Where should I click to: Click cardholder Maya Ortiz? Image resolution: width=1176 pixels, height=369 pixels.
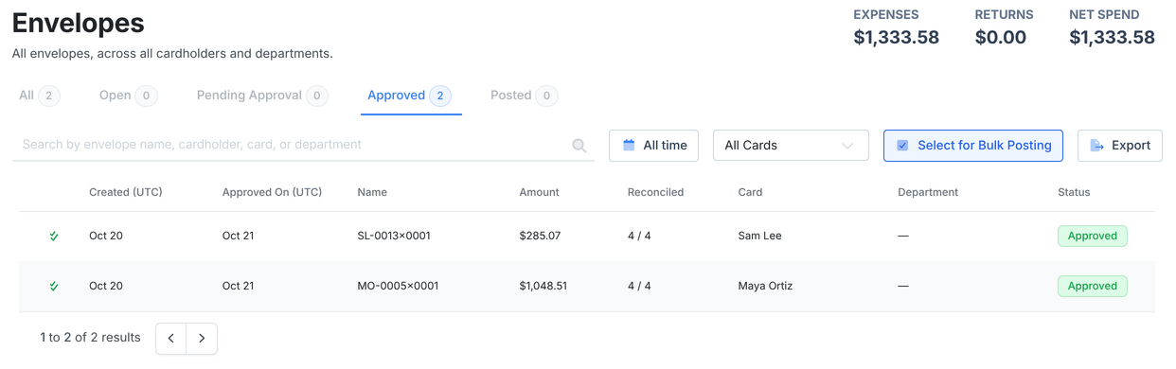(x=765, y=286)
